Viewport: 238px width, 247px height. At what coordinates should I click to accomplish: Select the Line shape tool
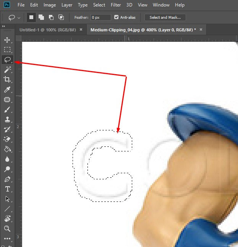[x=7, y=209]
